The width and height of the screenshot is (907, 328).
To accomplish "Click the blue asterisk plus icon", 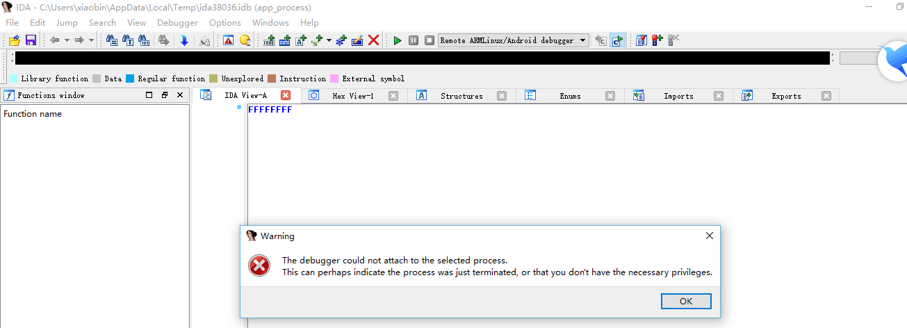I will (341, 40).
